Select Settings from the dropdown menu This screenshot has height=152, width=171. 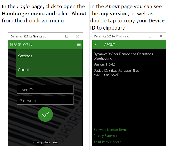[49, 56]
